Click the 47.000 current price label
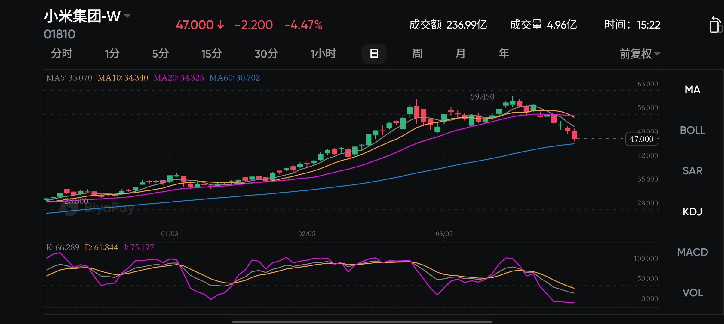This screenshot has width=724, height=324. 641,139
